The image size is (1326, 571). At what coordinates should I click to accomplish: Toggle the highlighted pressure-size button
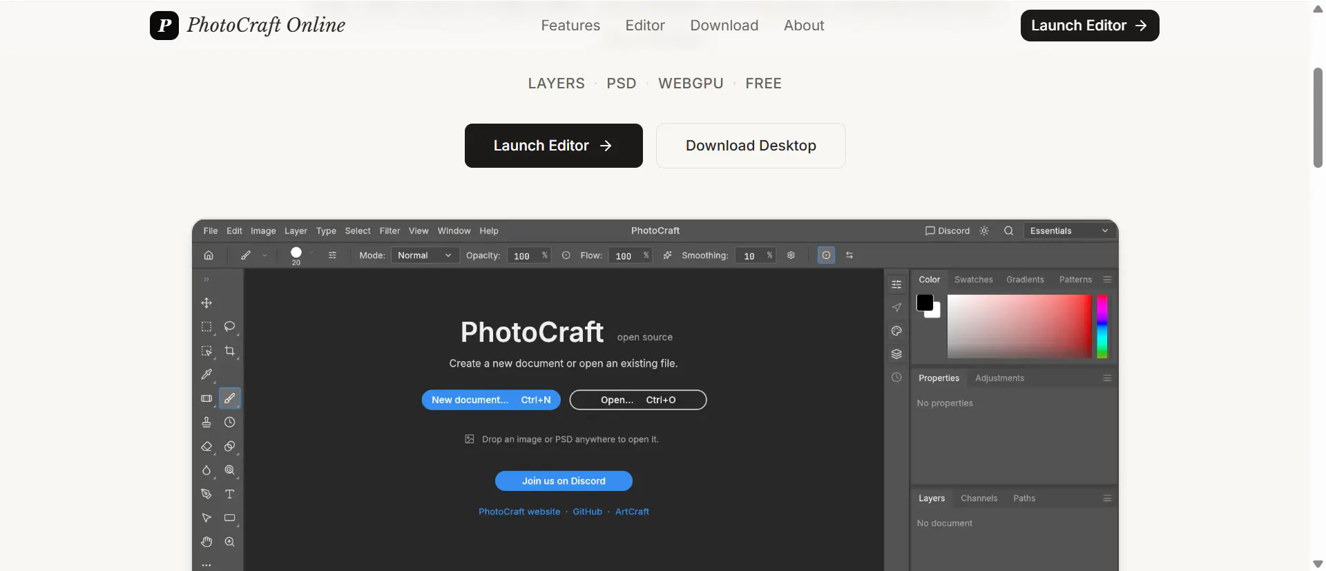(x=826, y=255)
